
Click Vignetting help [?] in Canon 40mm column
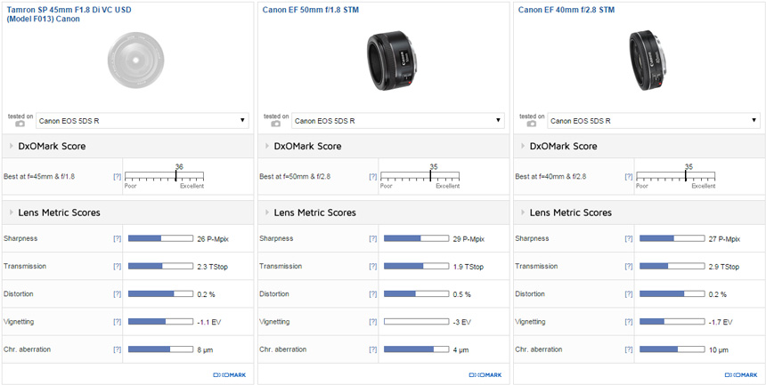click(629, 322)
